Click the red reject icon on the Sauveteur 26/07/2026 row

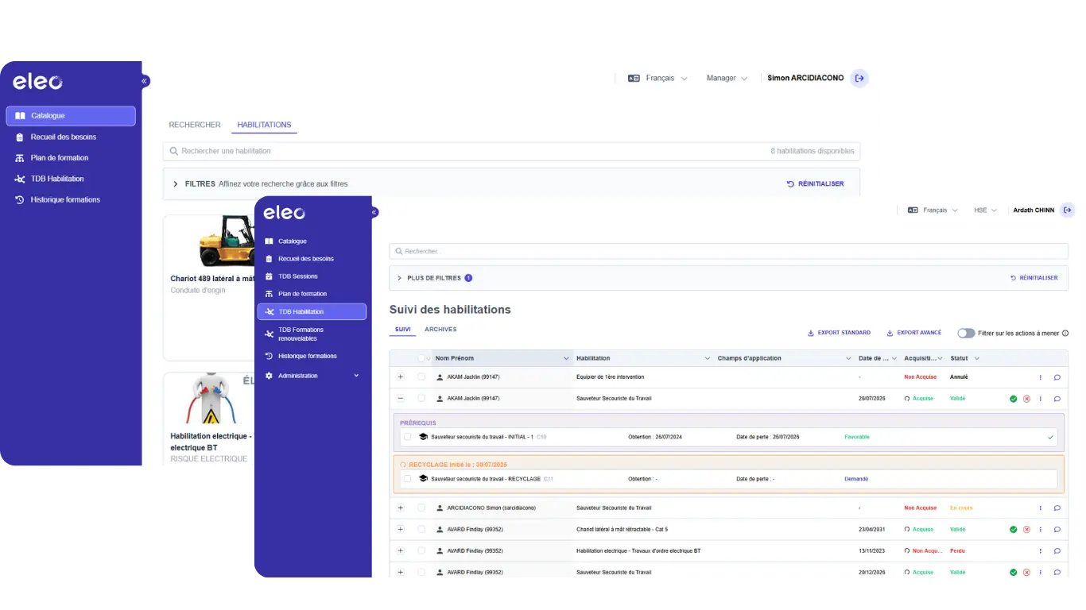tap(1026, 399)
